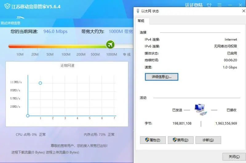
Task: Click the 您的接入带宽已达标 message
Action: click(92, 146)
